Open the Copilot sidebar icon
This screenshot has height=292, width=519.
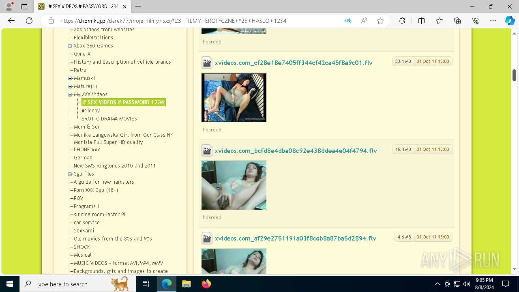(x=510, y=21)
